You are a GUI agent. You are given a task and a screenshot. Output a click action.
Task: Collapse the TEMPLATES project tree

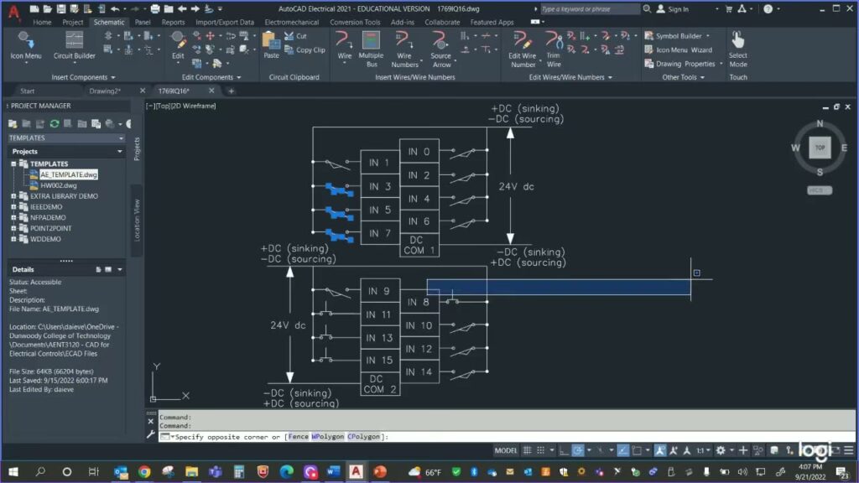pos(13,164)
